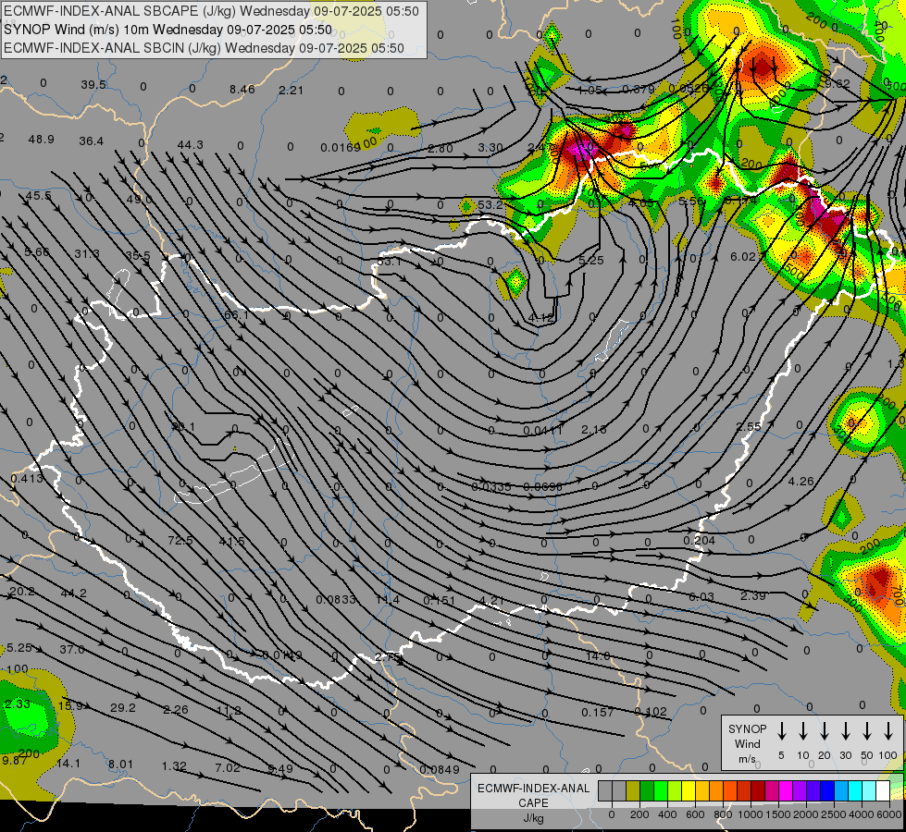Click the map value 0.0411
The width and height of the screenshot is (906, 832).
542,430
